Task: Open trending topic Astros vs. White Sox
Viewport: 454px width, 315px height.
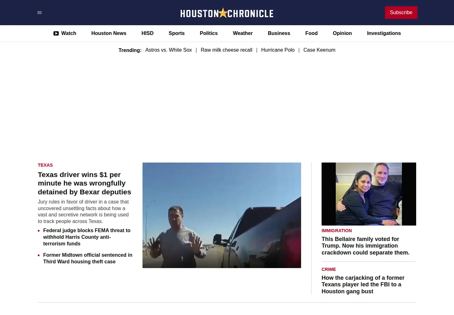Action: tap(169, 50)
